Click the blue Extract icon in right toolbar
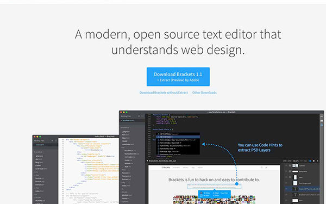The height and width of the screenshot is (204, 326). point(322,125)
